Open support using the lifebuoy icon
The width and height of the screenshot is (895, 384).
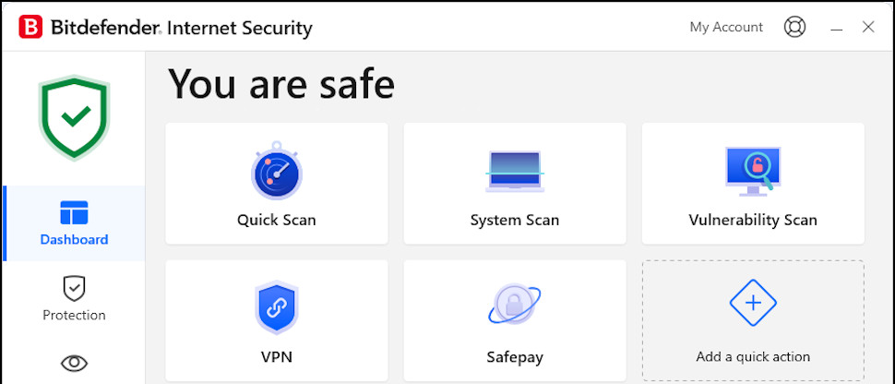pyautogui.click(x=794, y=27)
